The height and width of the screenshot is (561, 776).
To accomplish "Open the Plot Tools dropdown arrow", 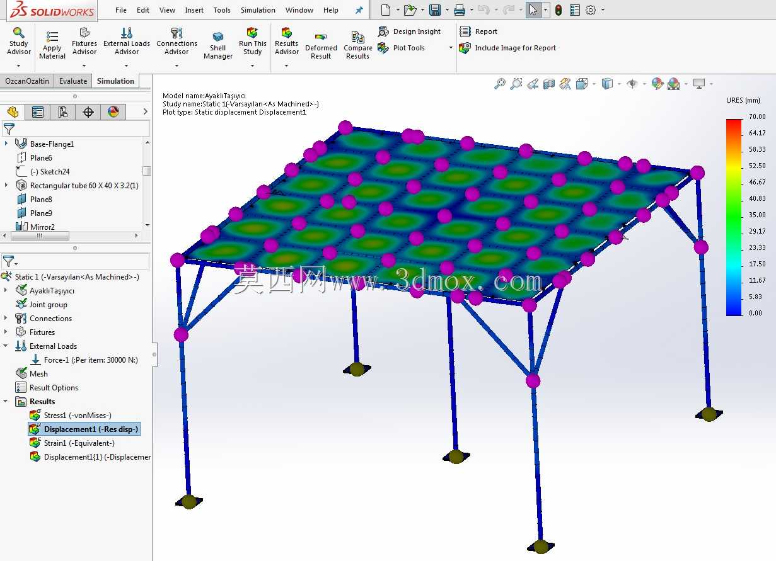I will [x=451, y=48].
